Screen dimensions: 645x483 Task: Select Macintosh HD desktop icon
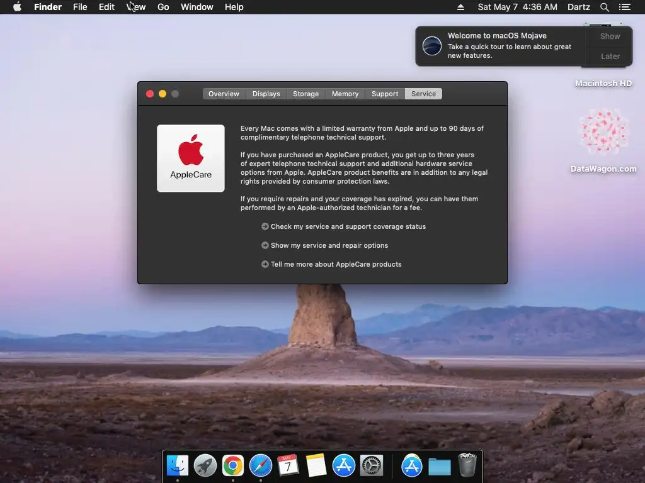(603, 84)
